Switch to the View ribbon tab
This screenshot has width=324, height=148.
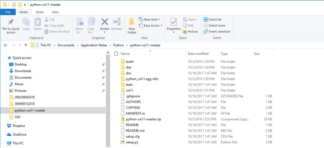55,12
